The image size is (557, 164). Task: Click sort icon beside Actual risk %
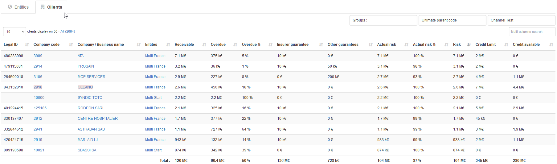coord(446,45)
